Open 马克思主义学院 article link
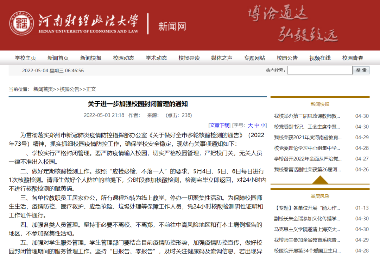The image size is (380, 255). click(x=307, y=229)
